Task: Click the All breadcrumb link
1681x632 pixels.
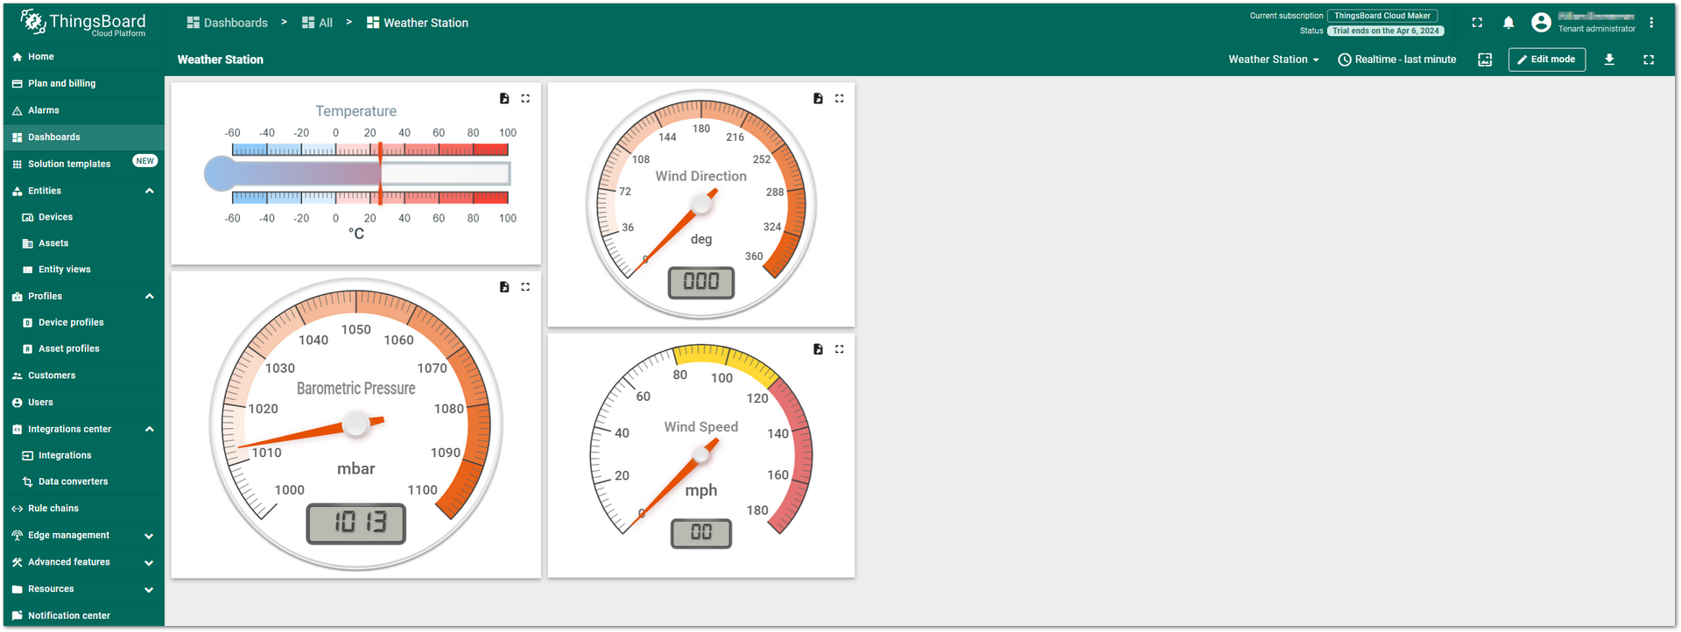Action: (317, 23)
